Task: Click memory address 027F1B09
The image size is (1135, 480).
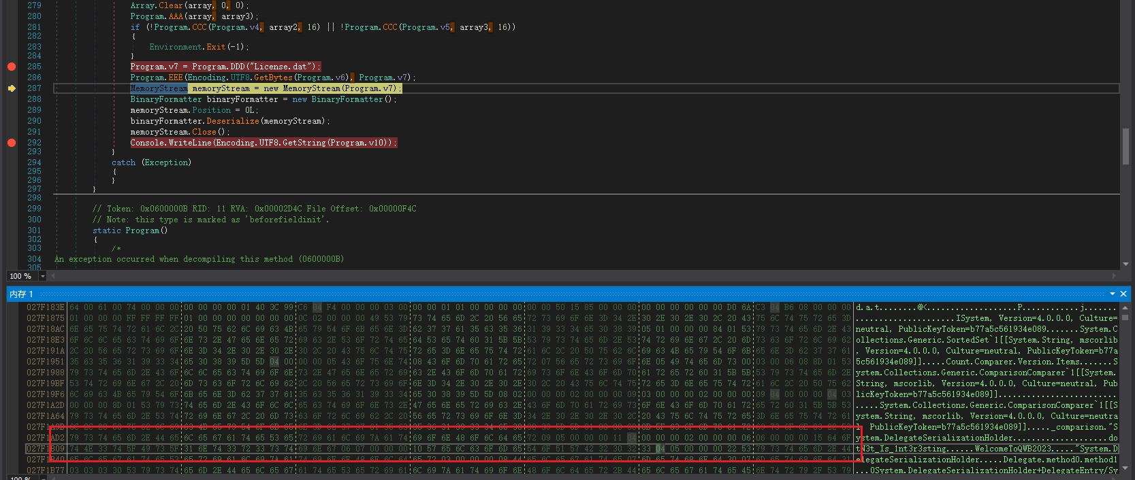Action: 46,449
